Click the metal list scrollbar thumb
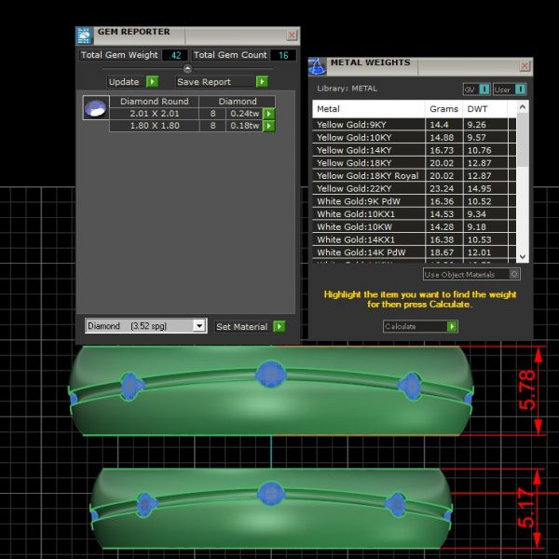Image resolution: width=559 pixels, height=559 pixels. point(523,140)
